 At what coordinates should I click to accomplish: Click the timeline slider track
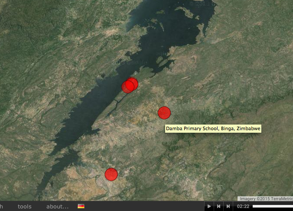tap(272, 206)
